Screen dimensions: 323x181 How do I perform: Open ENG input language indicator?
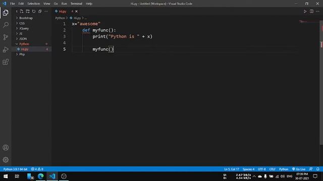[x=289, y=176]
